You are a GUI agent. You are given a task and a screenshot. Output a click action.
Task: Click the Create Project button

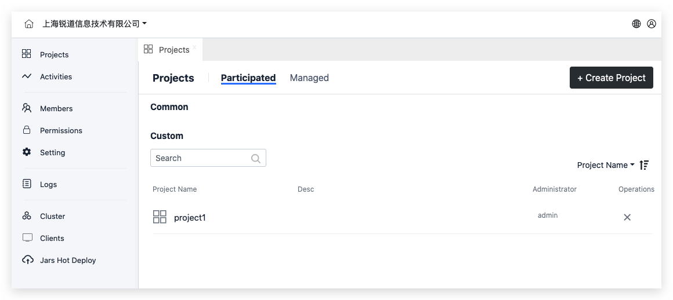(611, 78)
